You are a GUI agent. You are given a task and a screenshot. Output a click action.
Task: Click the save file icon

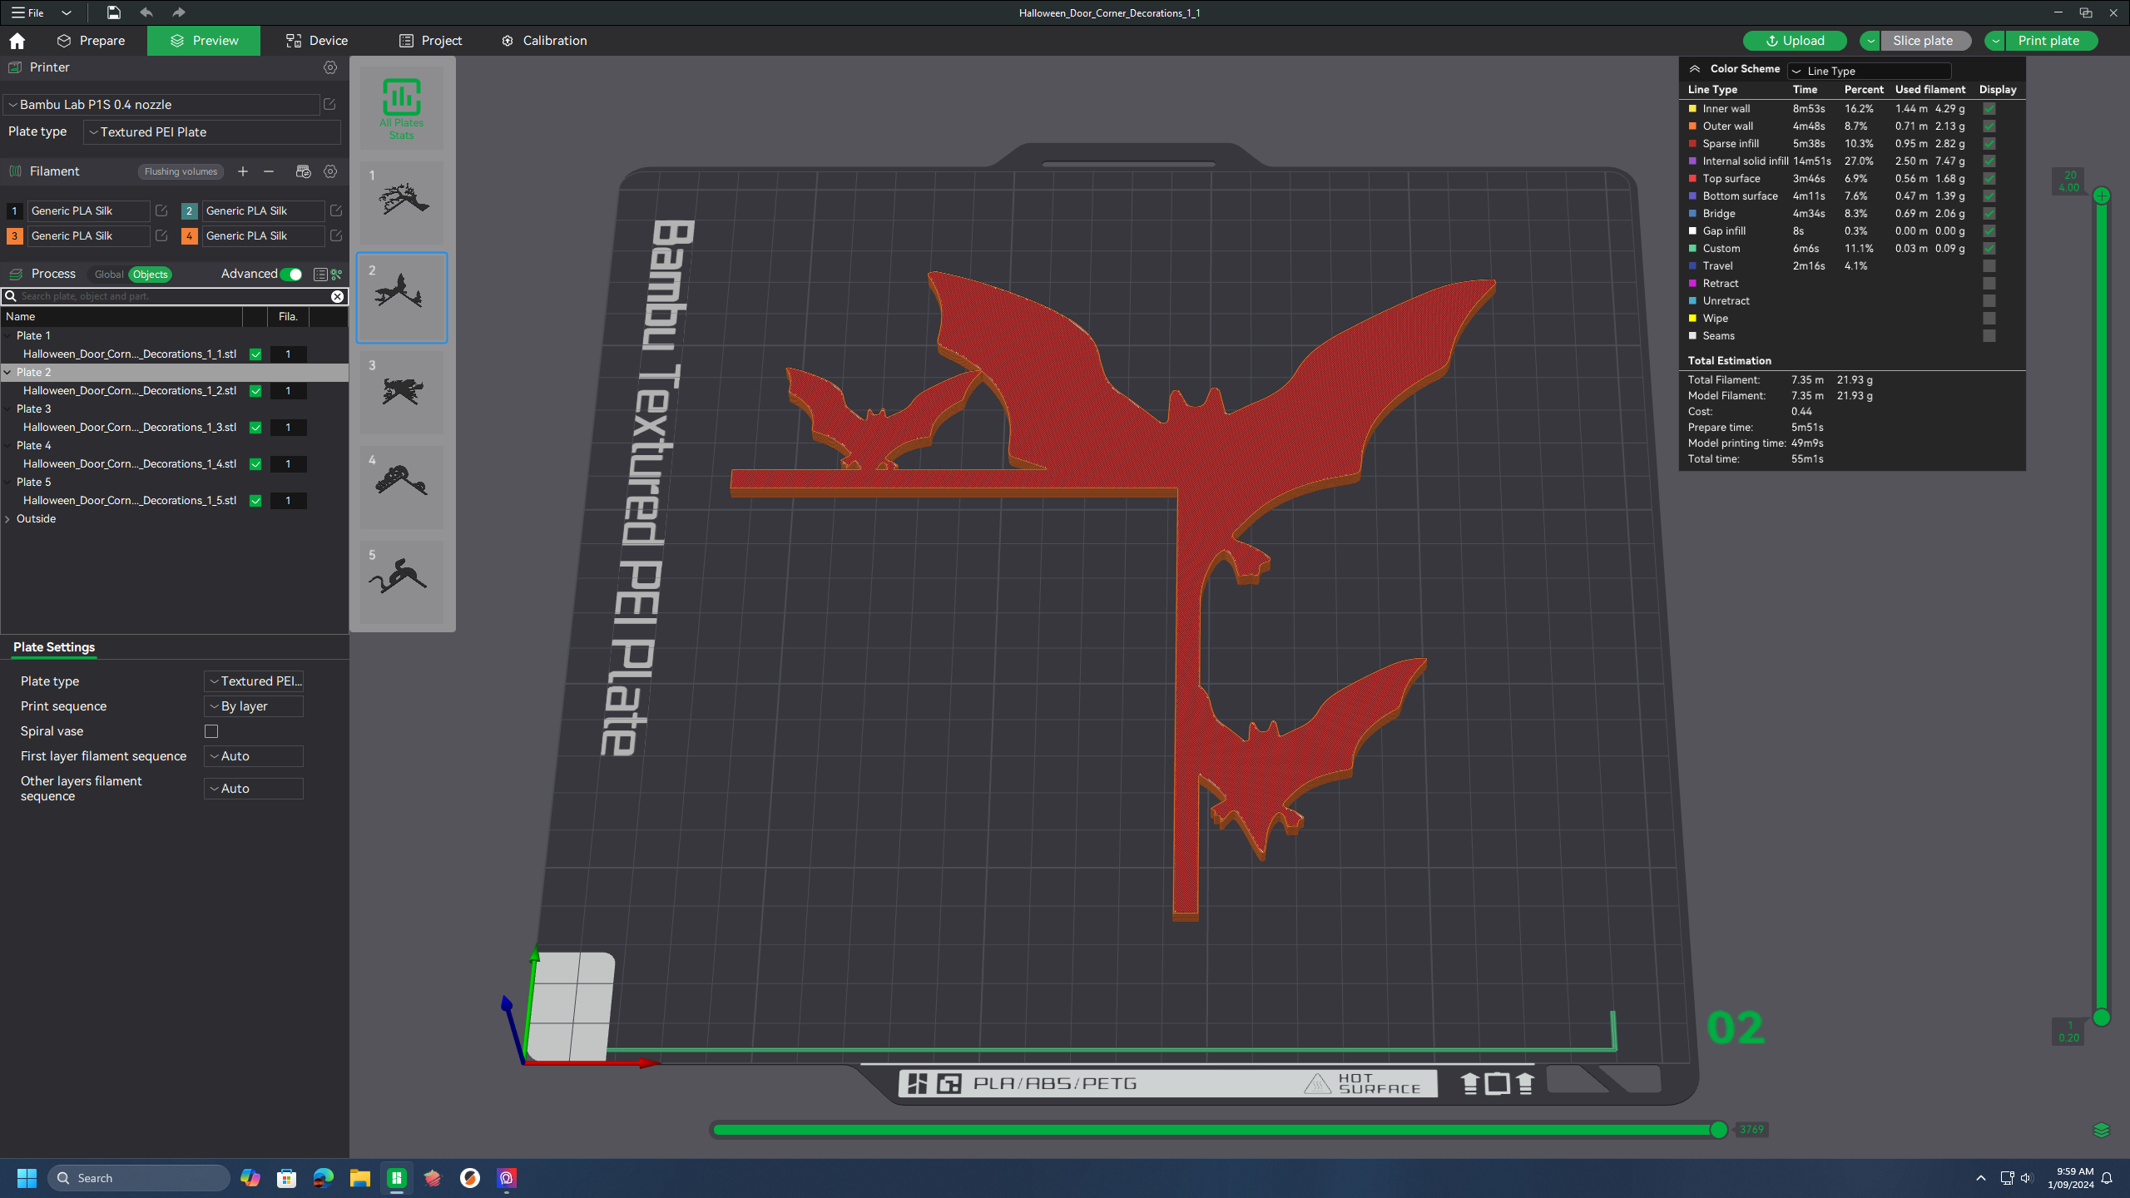pyautogui.click(x=113, y=12)
